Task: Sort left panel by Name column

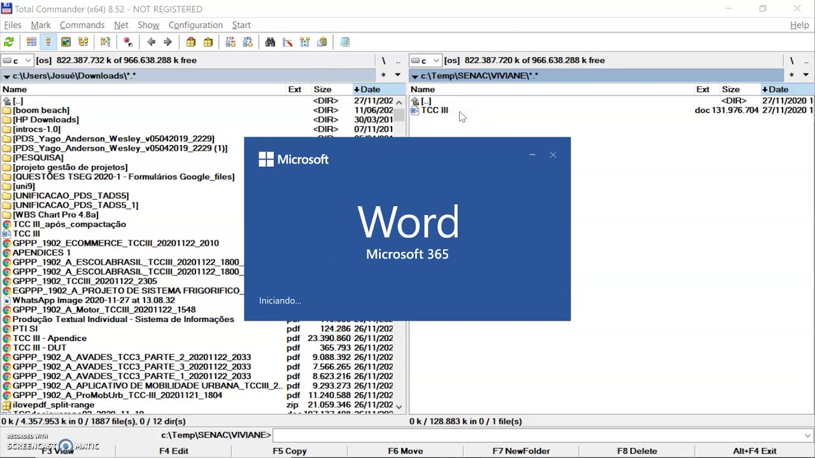Action: click(x=143, y=90)
